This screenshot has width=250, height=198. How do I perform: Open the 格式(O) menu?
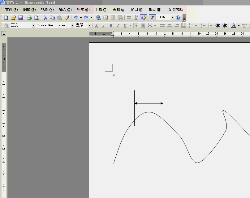click(83, 10)
